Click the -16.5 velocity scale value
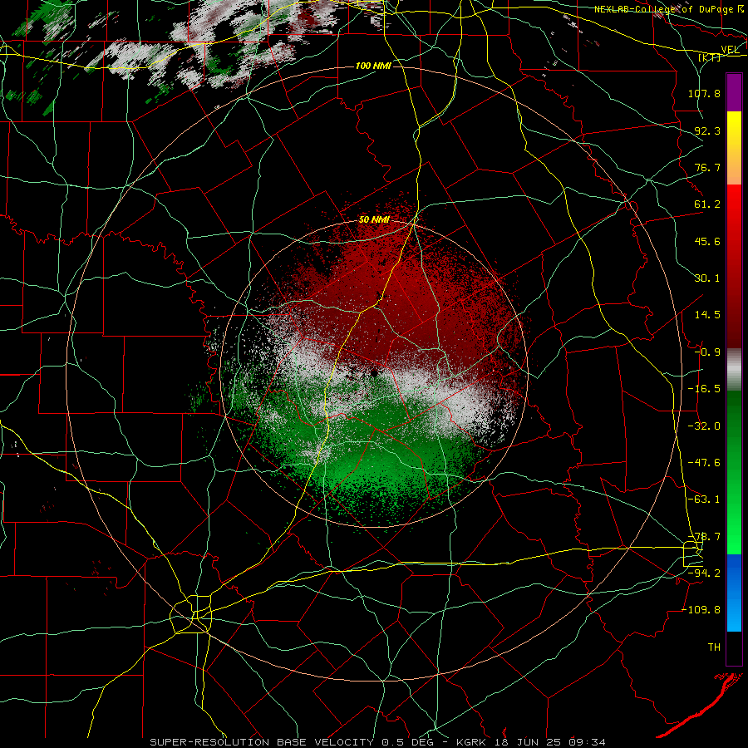The width and height of the screenshot is (748, 748). pyautogui.click(x=704, y=389)
